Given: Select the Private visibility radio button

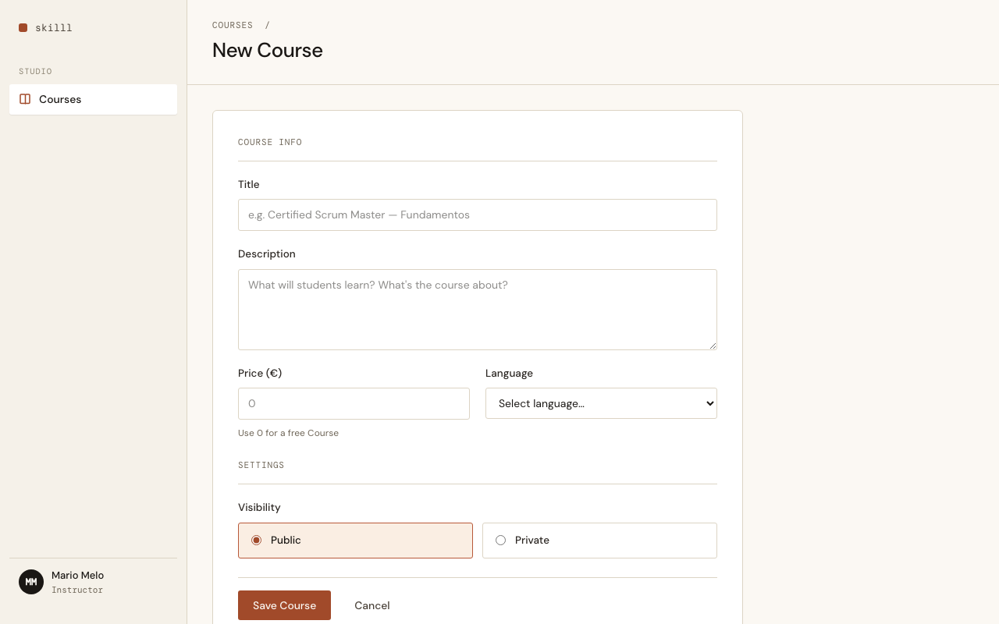Looking at the screenshot, I should [500, 540].
